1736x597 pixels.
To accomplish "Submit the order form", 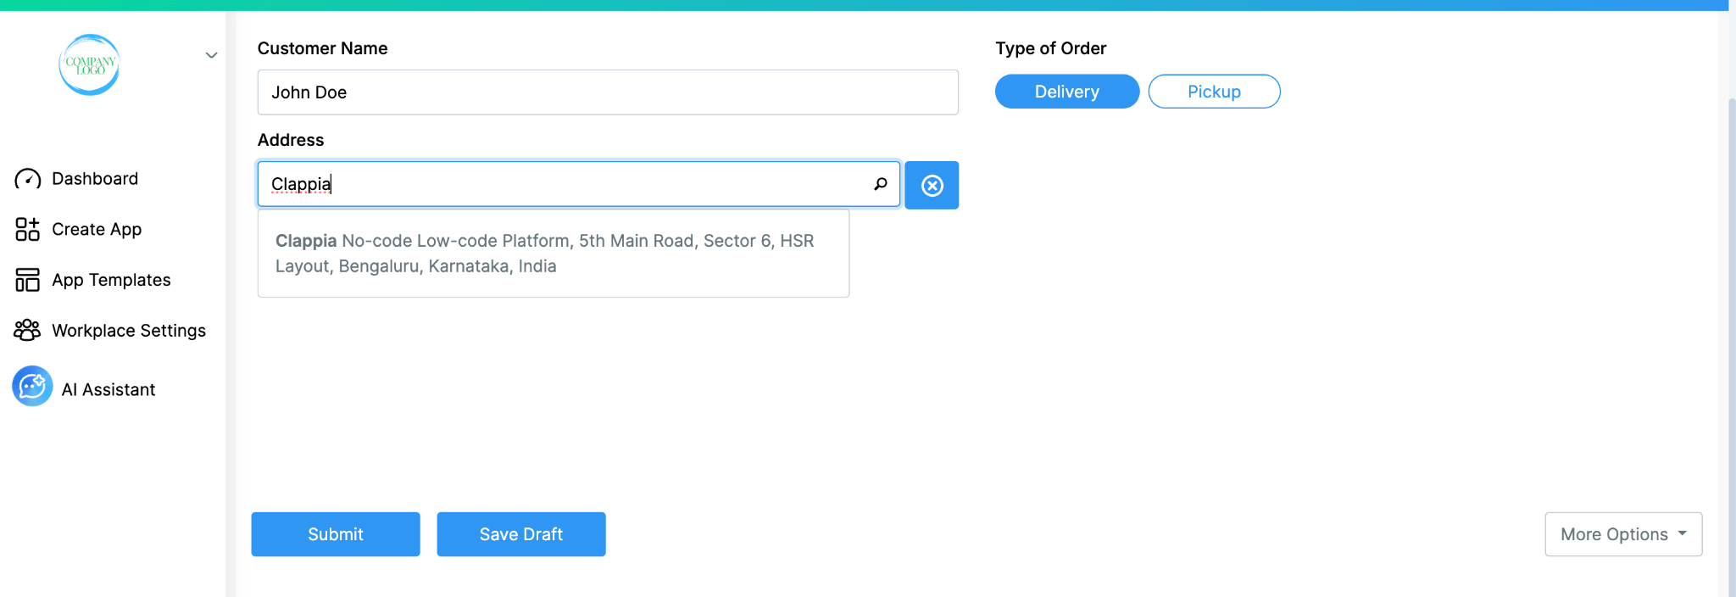I will pyautogui.click(x=336, y=534).
